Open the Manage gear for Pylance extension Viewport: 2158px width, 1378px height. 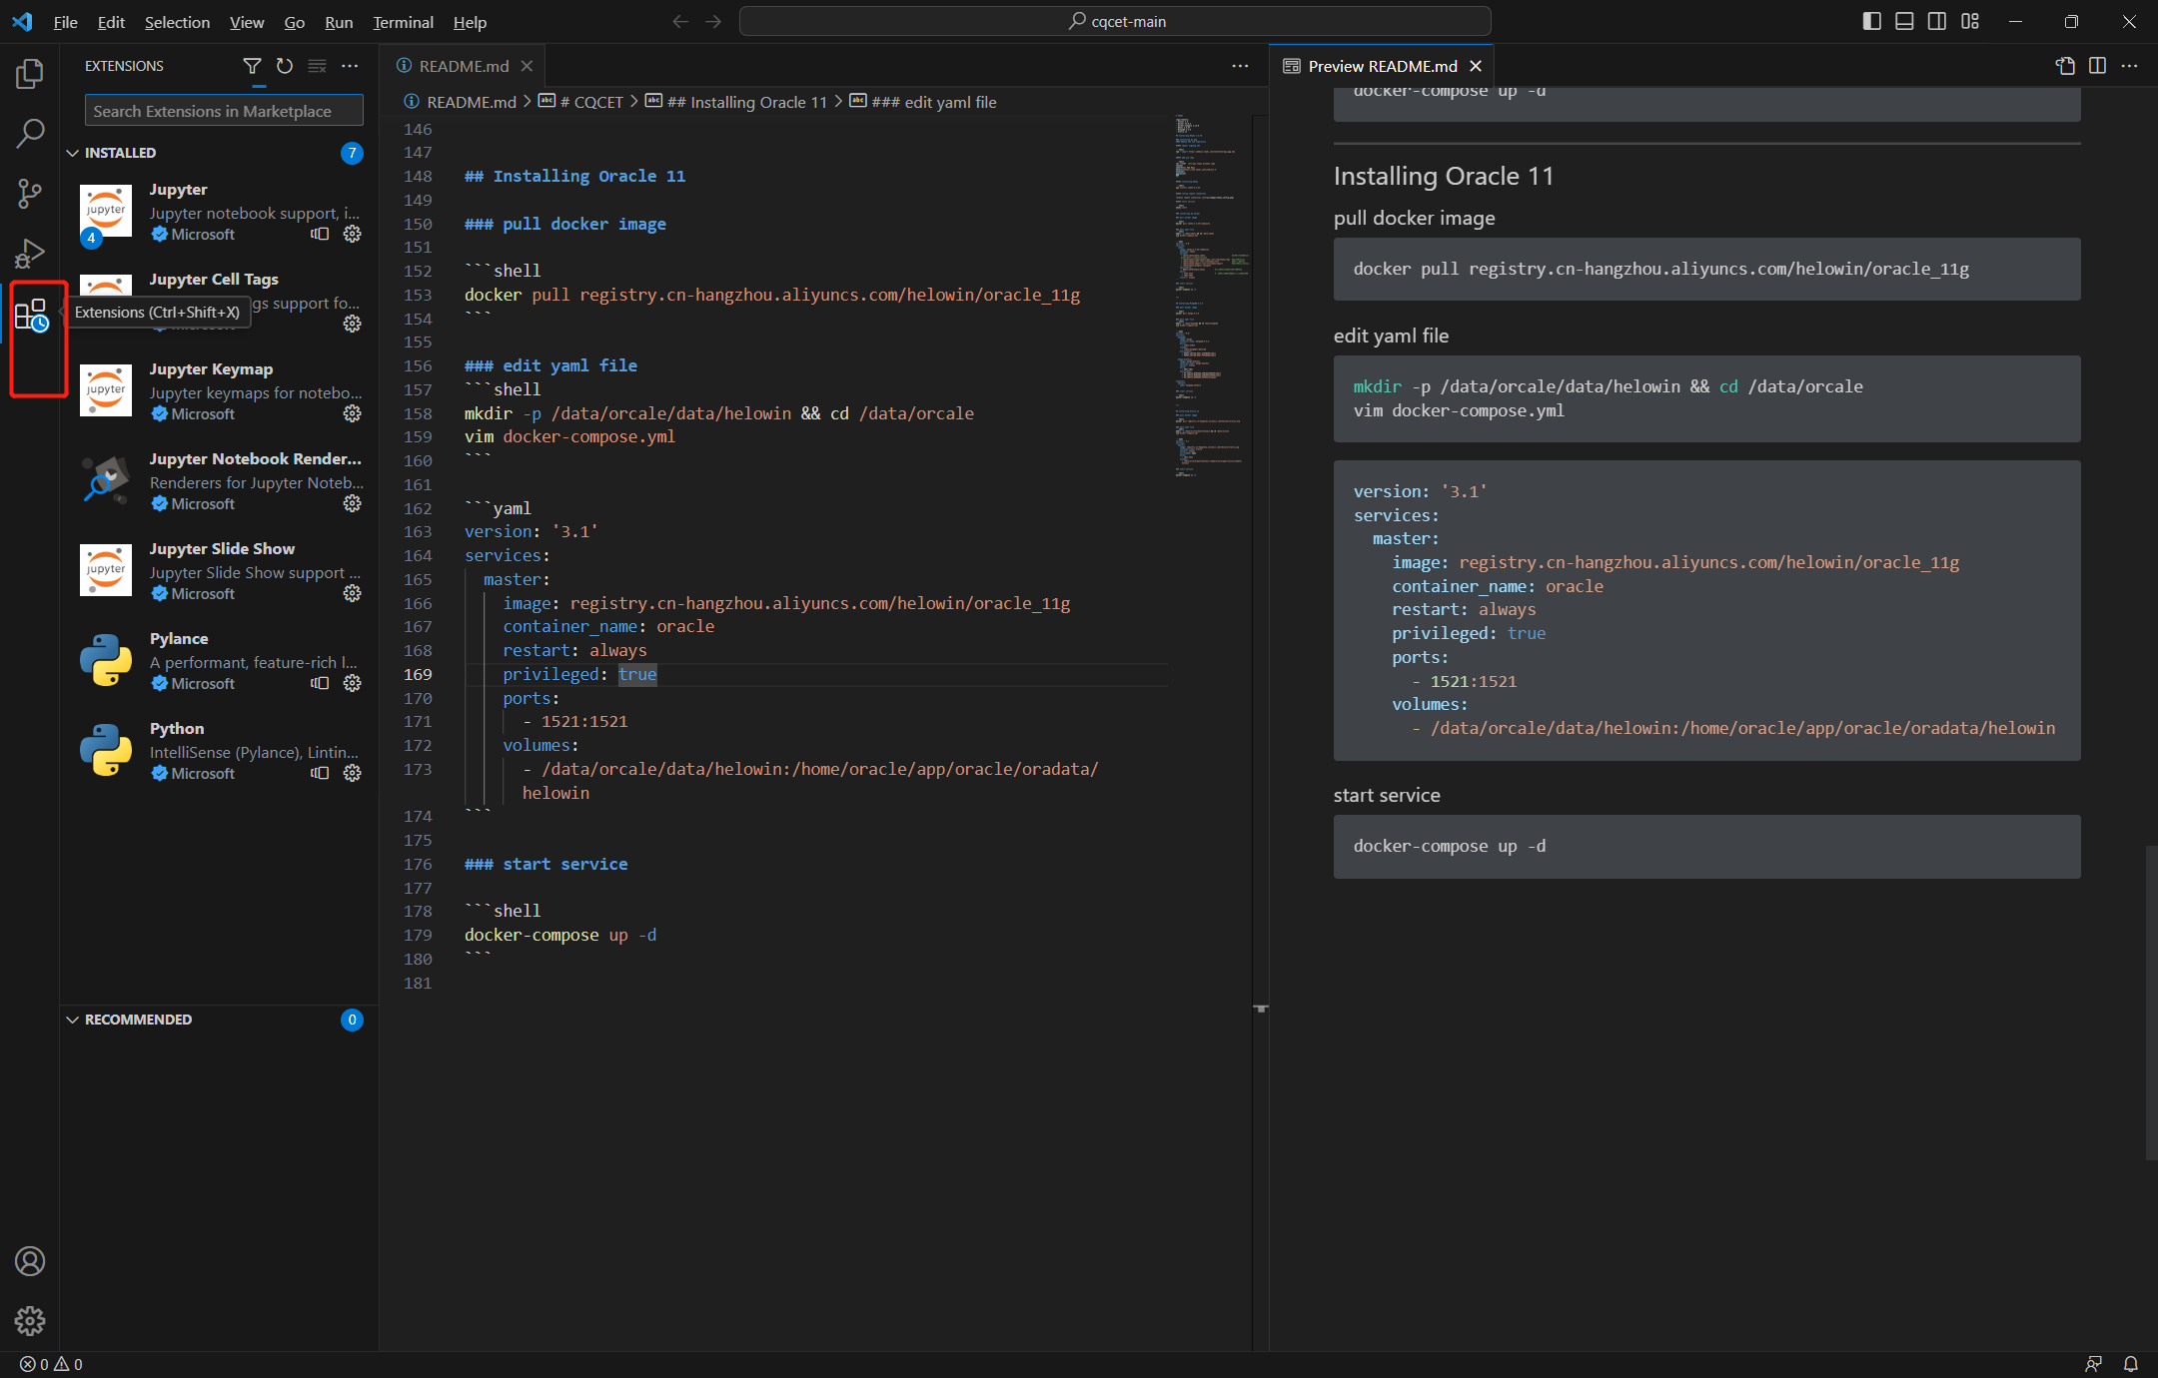pos(352,683)
